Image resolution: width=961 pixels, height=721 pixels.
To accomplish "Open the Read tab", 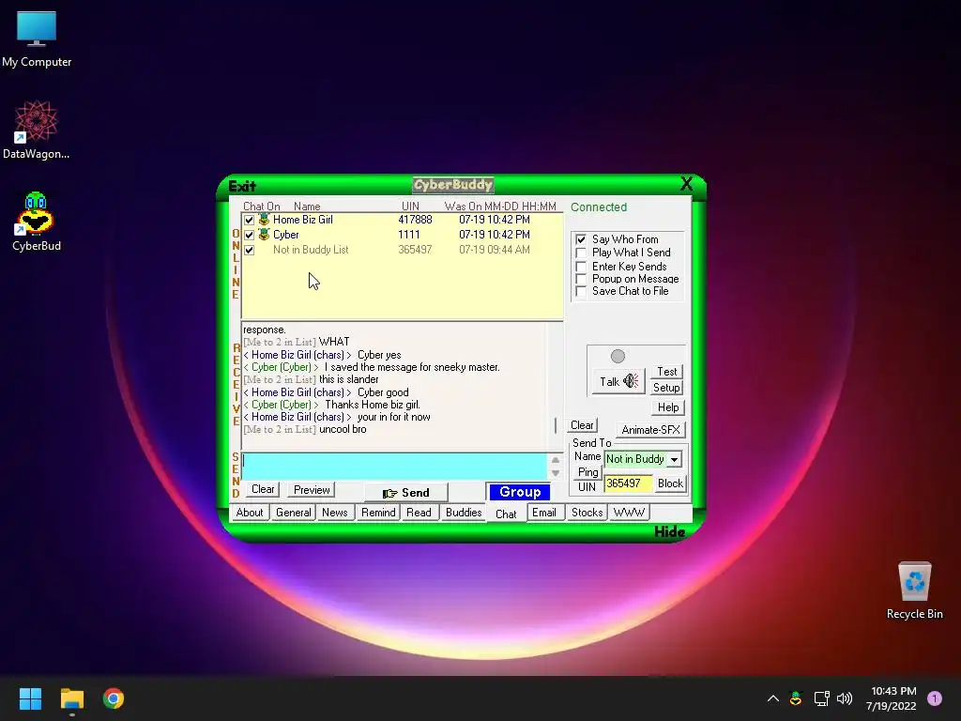I will coord(419,513).
